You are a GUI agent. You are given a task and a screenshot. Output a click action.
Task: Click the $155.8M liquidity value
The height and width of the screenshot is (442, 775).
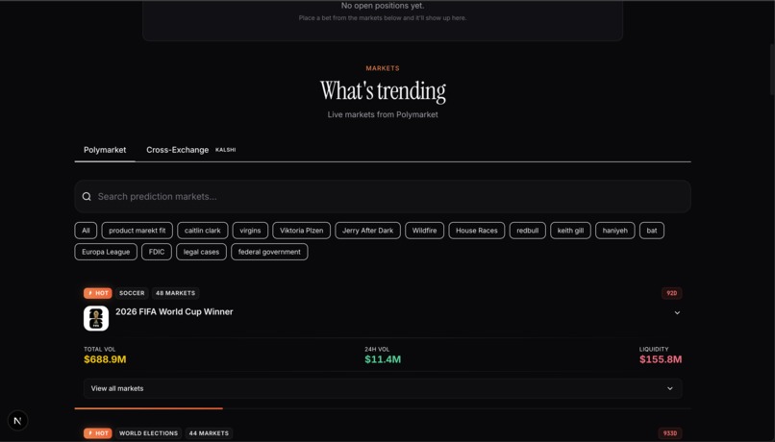point(661,359)
